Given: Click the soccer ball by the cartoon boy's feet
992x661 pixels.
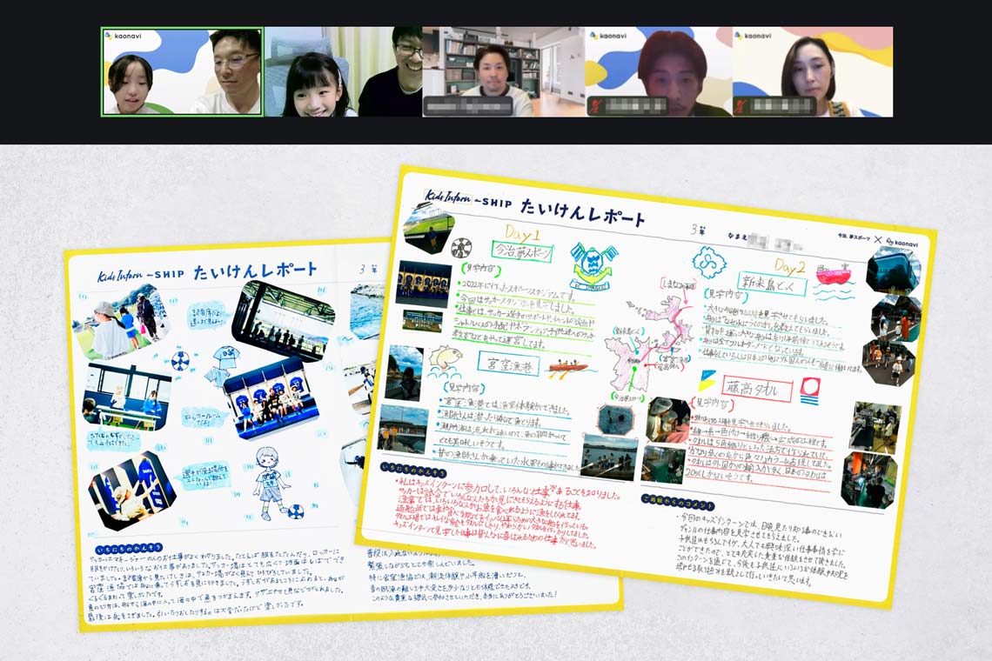Looking at the screenshot, I should click(x=296, y=511).
